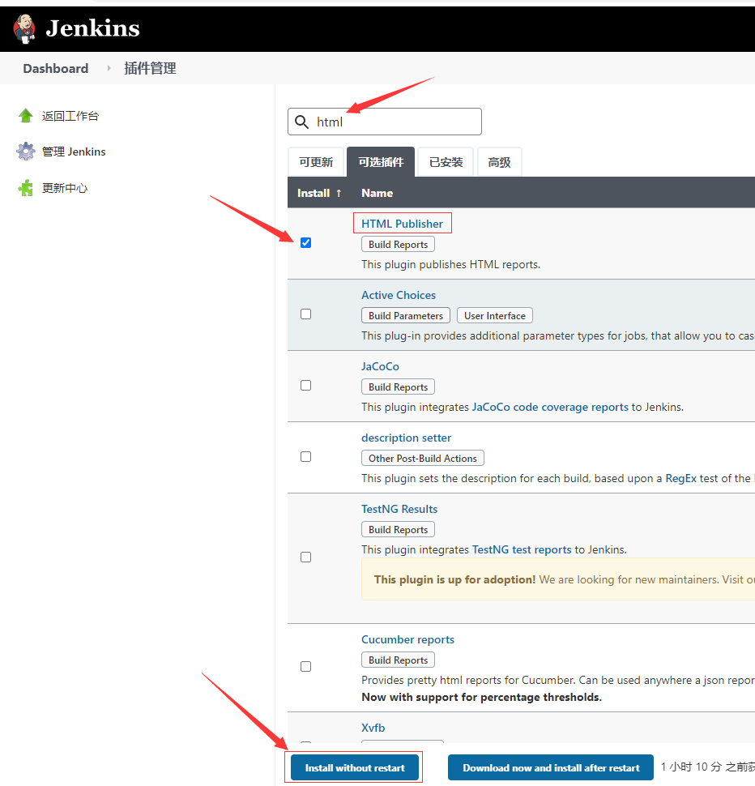This screenshot has height=786, width=755.
Task: Click the Jenkins butler logo icon
Action: point(24,28)
